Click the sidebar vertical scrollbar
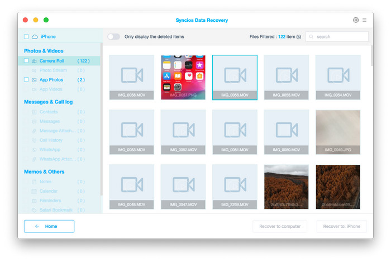This screenshot has width=391, height=262. click(101, 119)
